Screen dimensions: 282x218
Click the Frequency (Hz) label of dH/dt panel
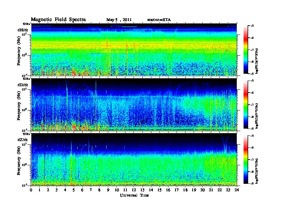click(x=19, y=51)
